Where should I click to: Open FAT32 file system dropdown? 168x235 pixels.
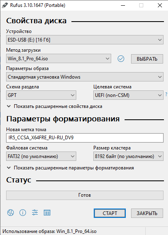point(41,156)
